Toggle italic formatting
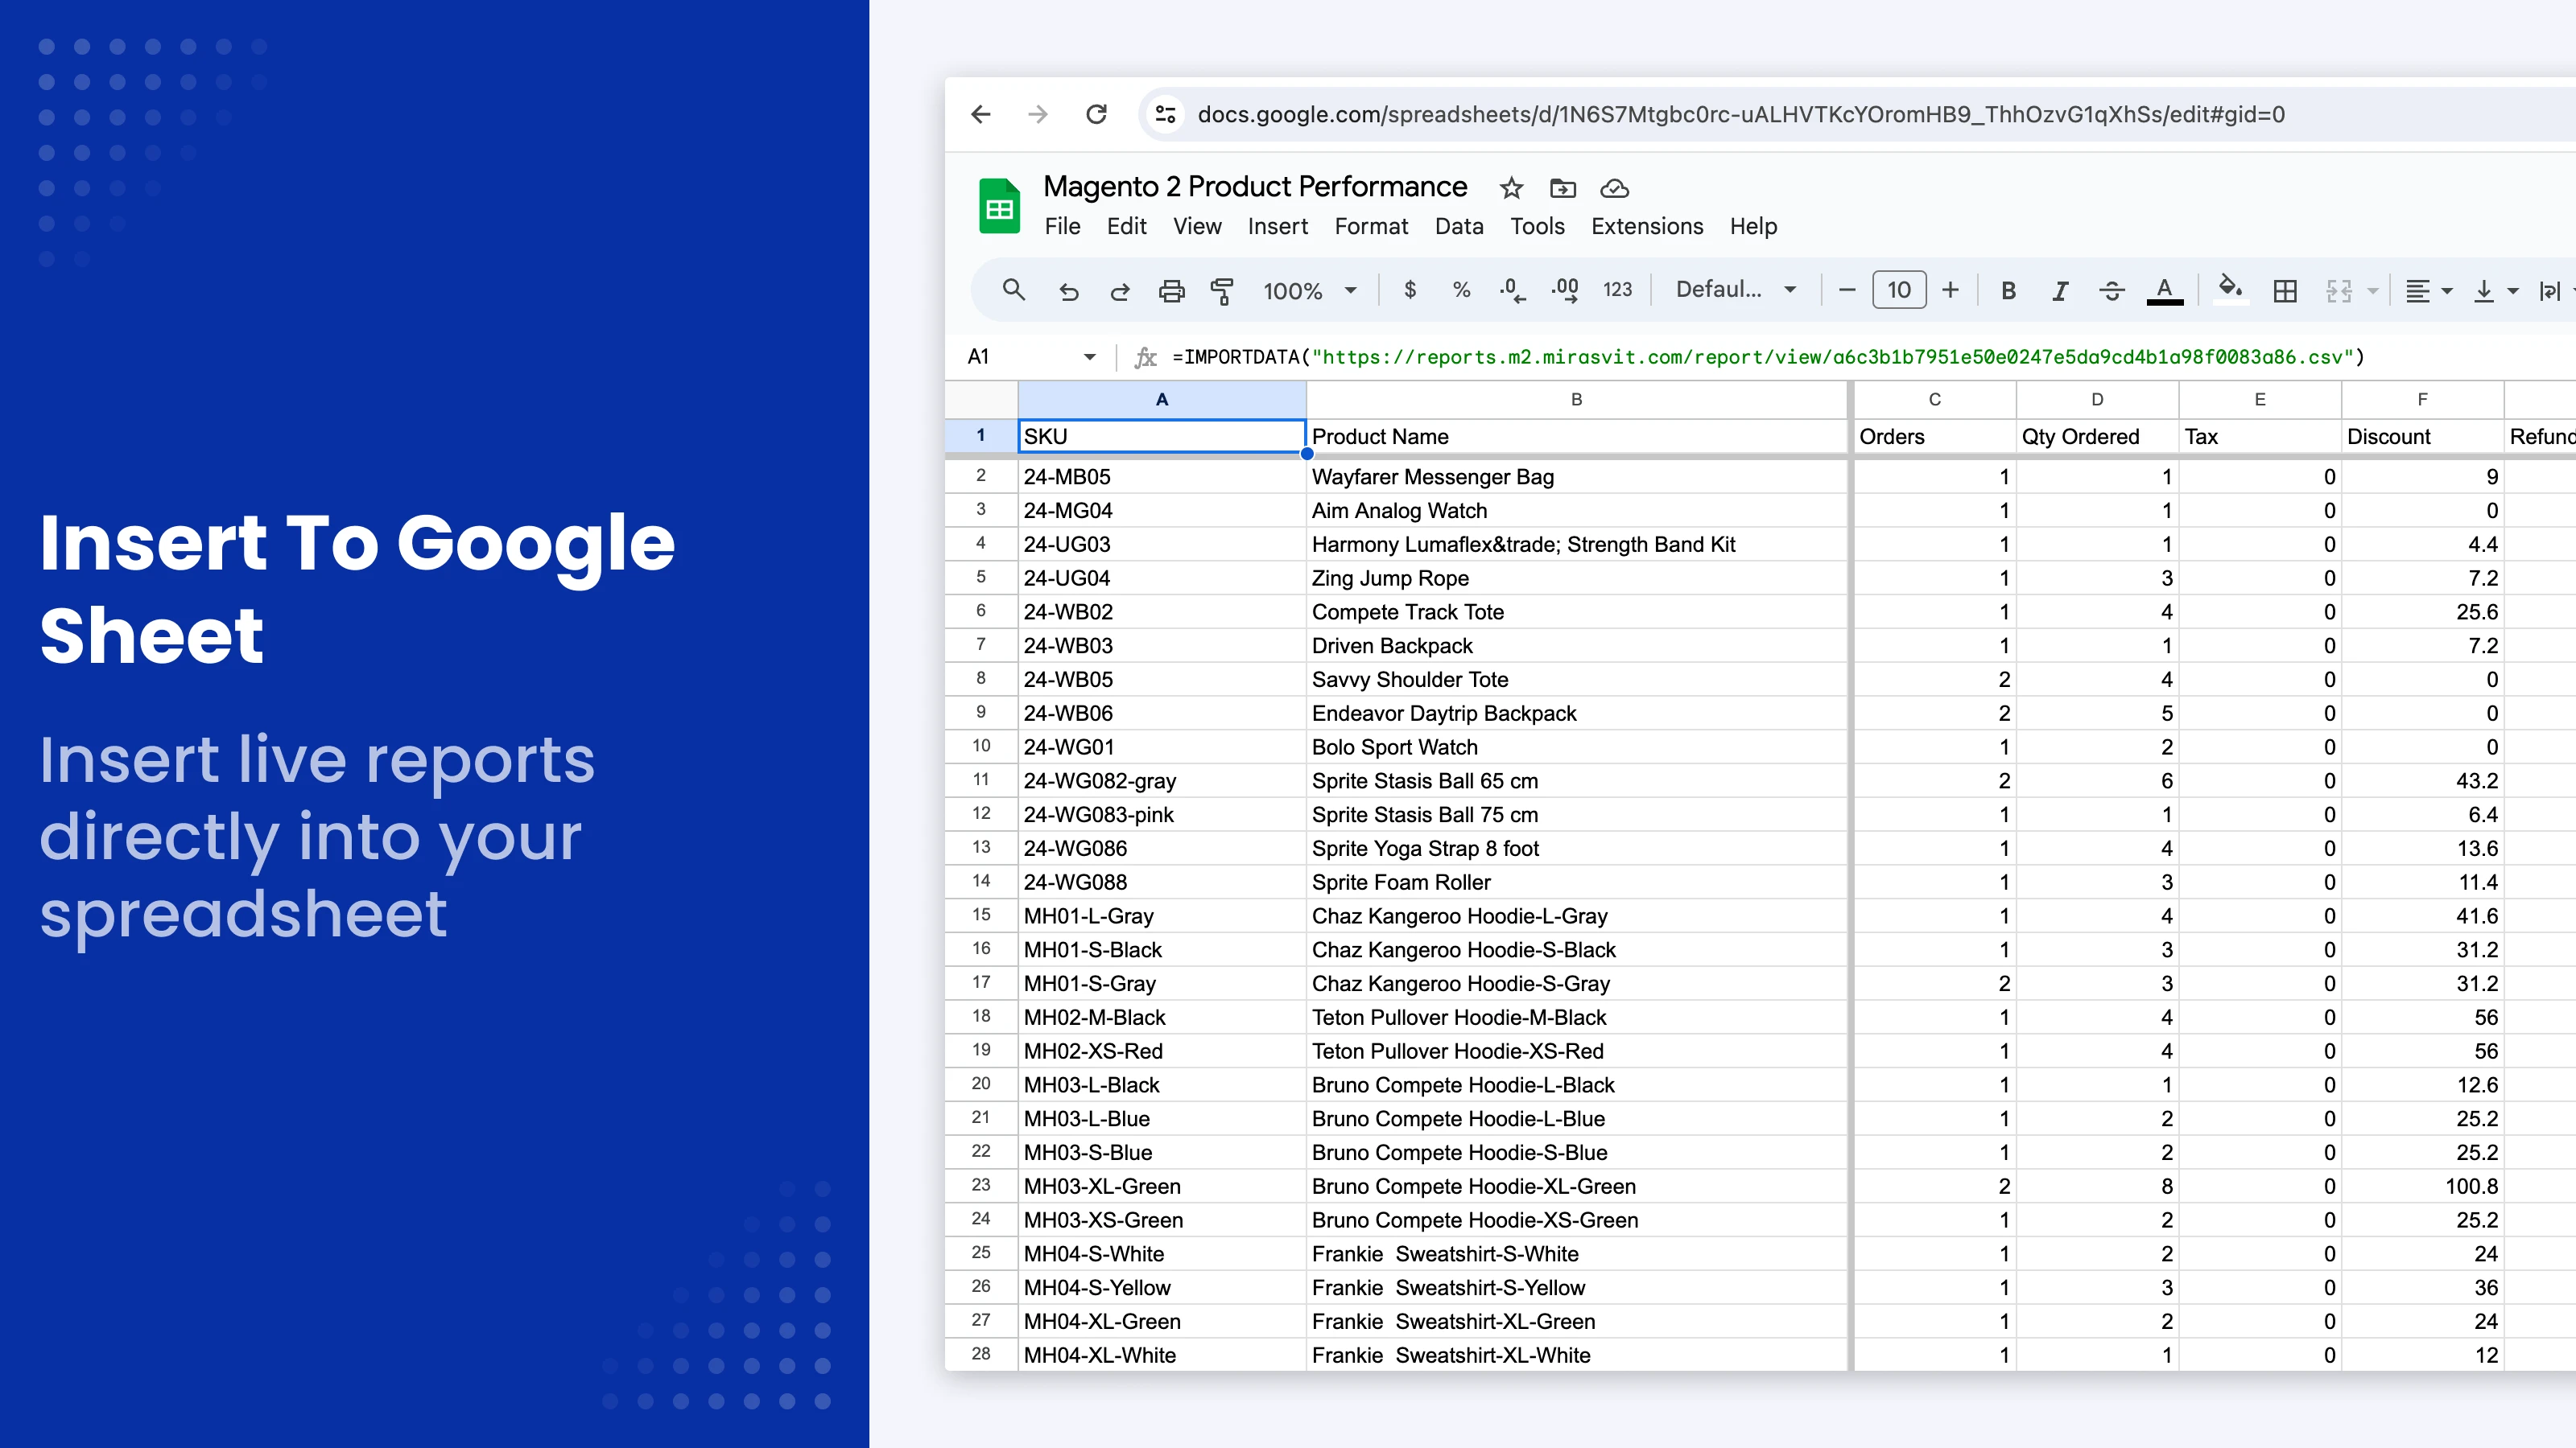2576x1448 pixels. point(2060,290)
